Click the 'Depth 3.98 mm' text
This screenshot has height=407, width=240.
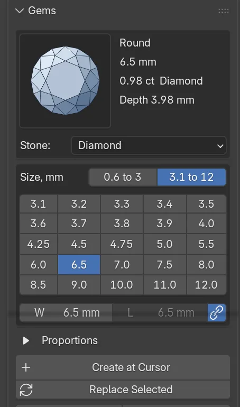[x=156, y=100]
